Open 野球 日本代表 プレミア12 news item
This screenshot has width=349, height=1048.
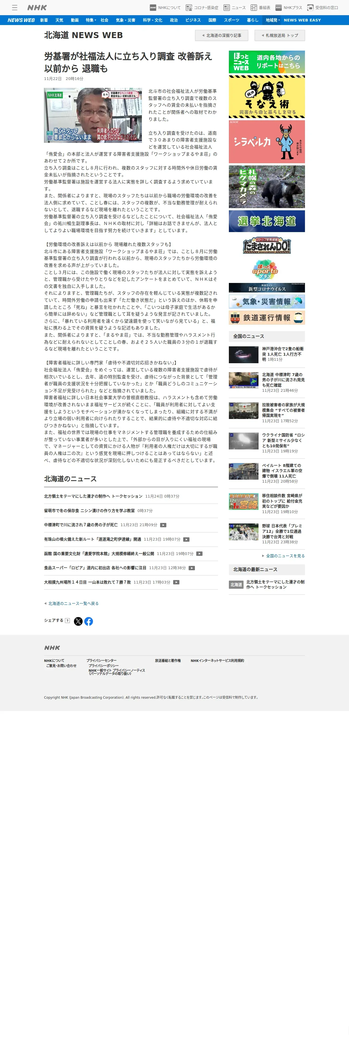click(267, 534)
